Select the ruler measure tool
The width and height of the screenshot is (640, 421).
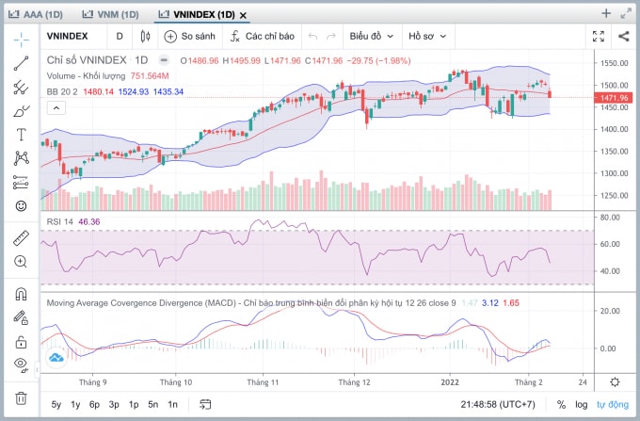22,238
